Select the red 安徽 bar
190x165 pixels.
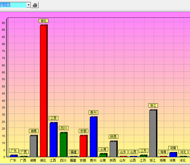pos(83,146)
